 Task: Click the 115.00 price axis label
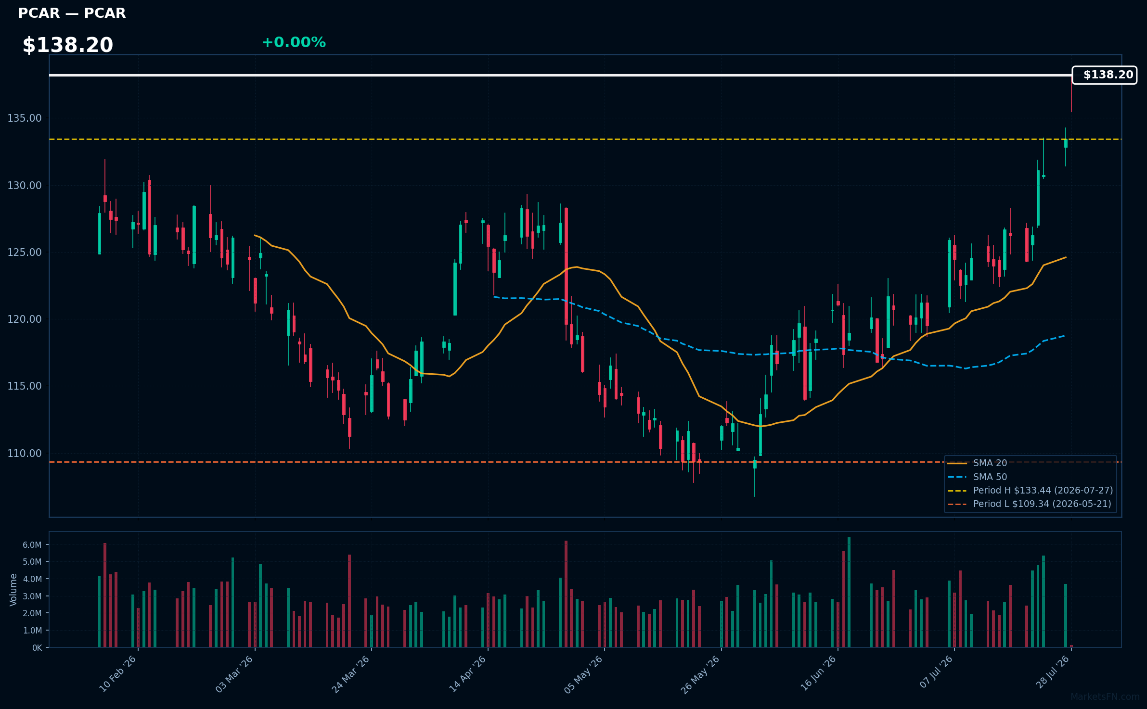25,386
